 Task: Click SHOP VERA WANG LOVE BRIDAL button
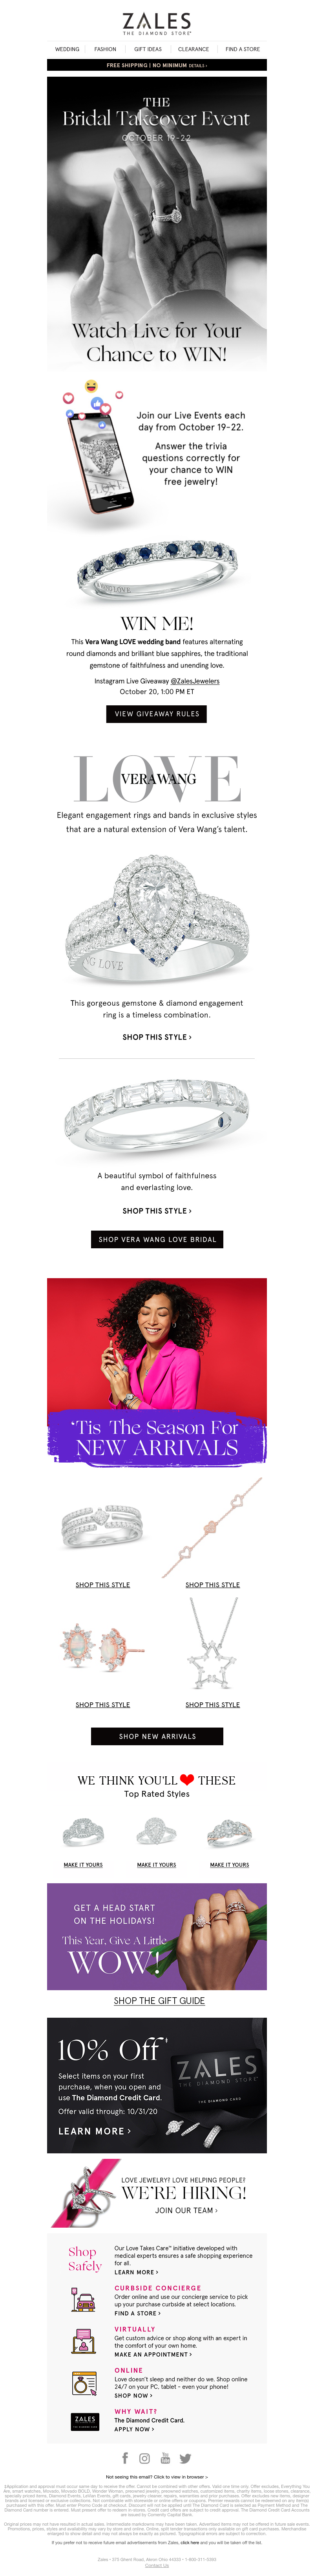point(157,1239)
